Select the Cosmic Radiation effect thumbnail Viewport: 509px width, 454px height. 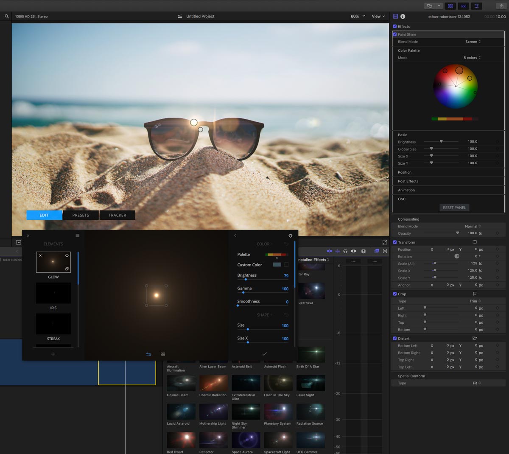click(x=213, y=383)
